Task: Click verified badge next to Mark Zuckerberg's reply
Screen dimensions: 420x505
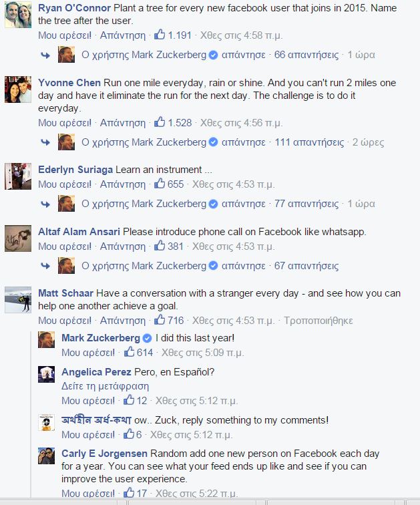Action: click(x=148, y=338)
